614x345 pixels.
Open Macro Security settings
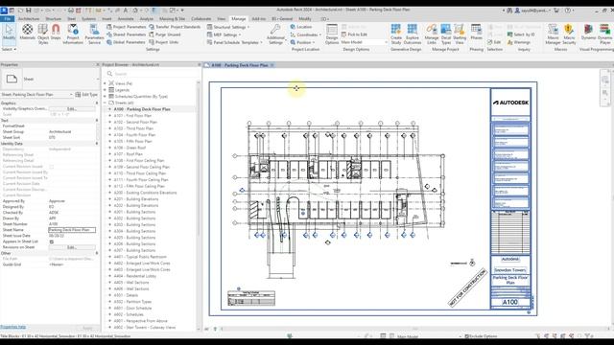tap(569, 34)
